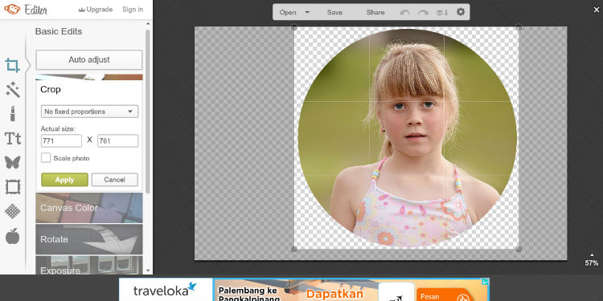
Task: Click the sidebar scrollbar up arrow
Action: point(148,24)
